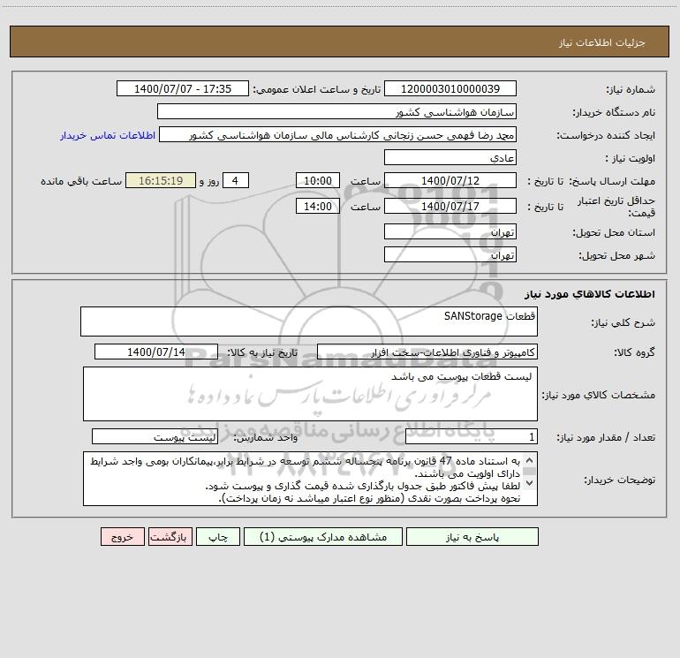Click label تعداد / مقدار مورد نیاز
680x658 pixels.
(x=606, y=438)
